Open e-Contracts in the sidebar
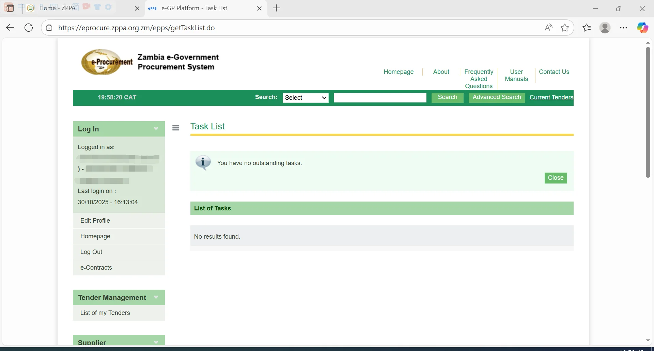 click(x=119, y=268)
